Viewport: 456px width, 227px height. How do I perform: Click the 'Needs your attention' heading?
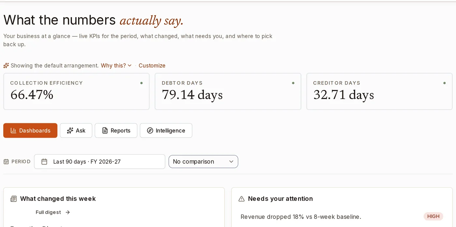coord(280,199)
